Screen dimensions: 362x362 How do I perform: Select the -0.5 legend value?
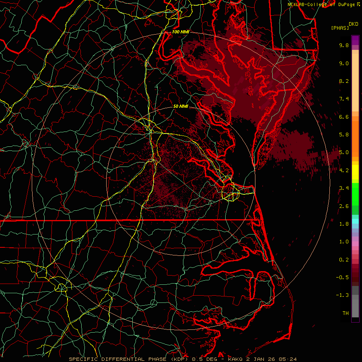coord(342,278)
